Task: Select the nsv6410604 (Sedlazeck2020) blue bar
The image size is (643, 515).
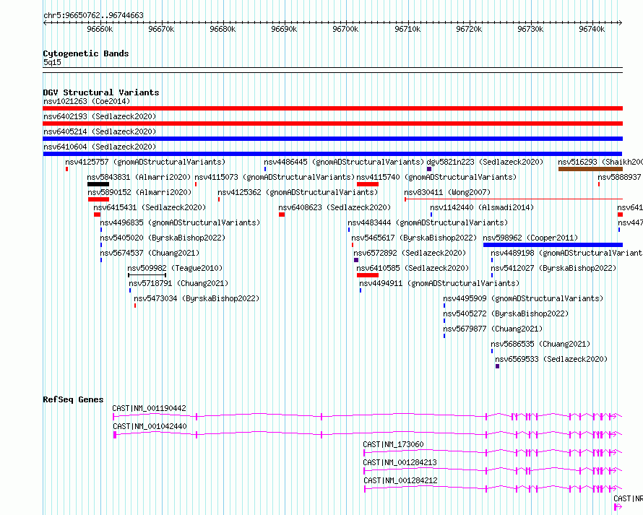Action: (x=332, y=154)
